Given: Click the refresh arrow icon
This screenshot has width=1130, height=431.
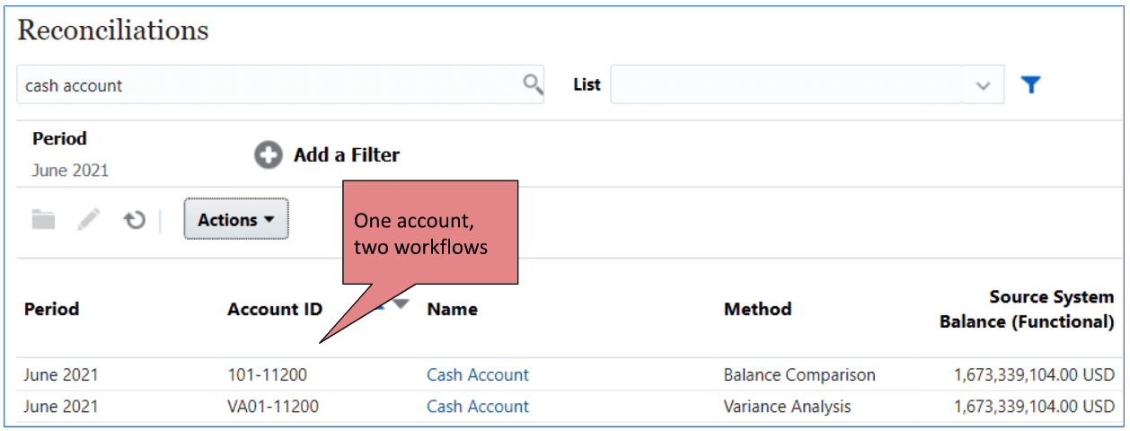Looking at the screenshot, I should click(135, 220).
